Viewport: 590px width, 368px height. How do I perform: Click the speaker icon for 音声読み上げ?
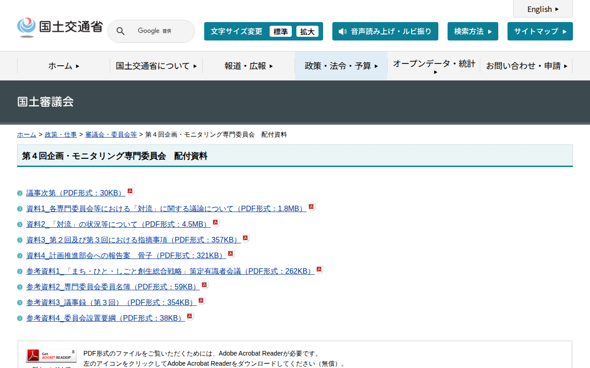coord(342,31)
